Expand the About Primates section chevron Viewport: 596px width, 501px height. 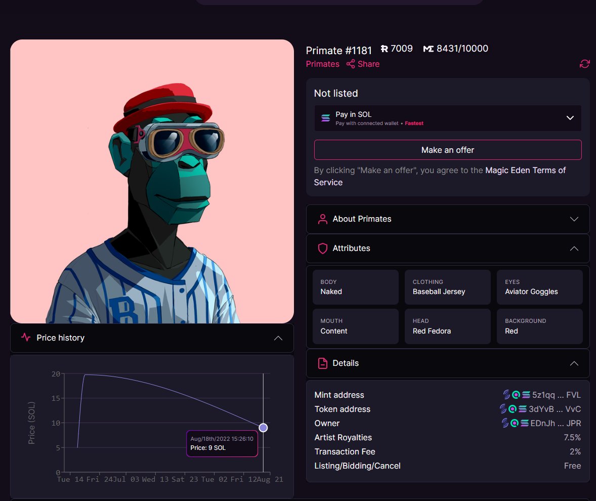point(574,219)
